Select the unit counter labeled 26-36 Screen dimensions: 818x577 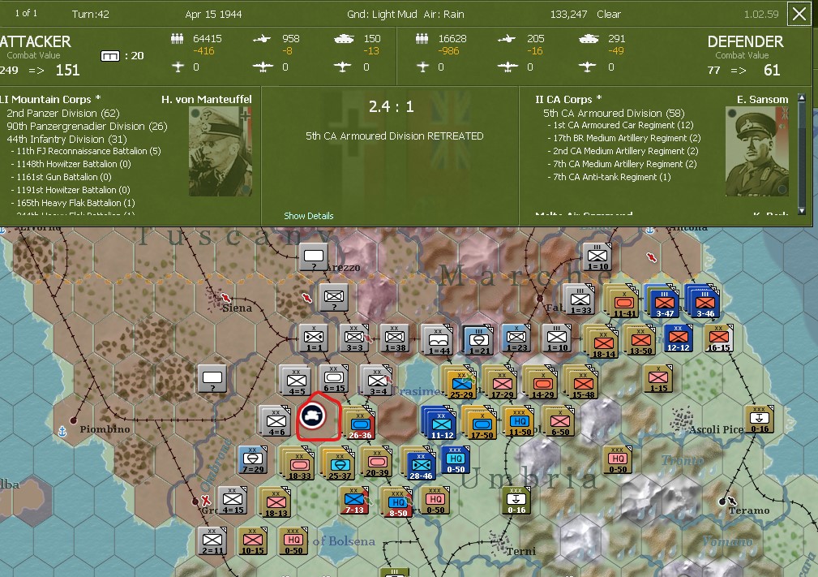click(x=360, y=424)
